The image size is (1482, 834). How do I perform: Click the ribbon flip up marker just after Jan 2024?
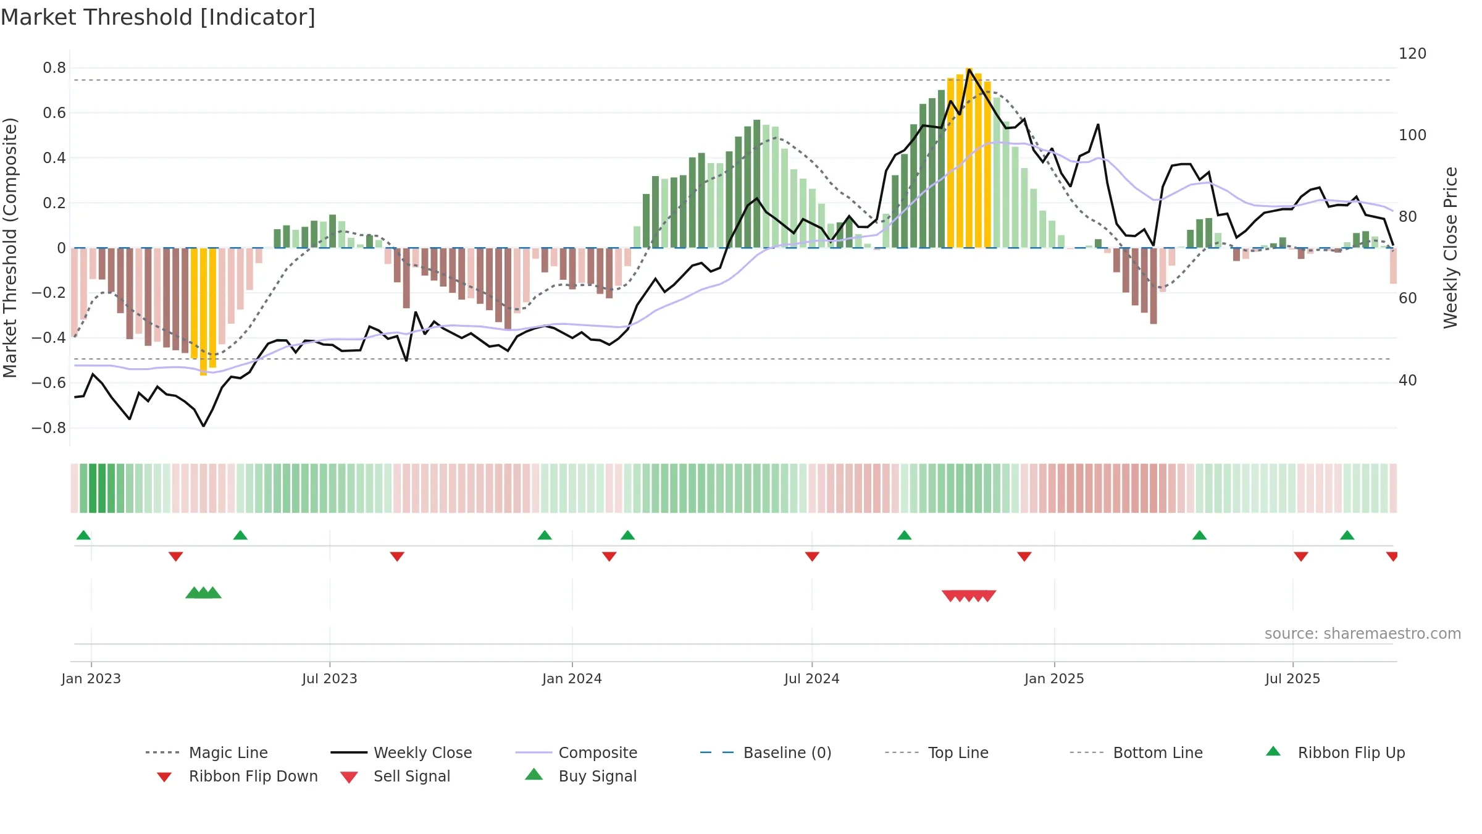(x=627, y=535)
